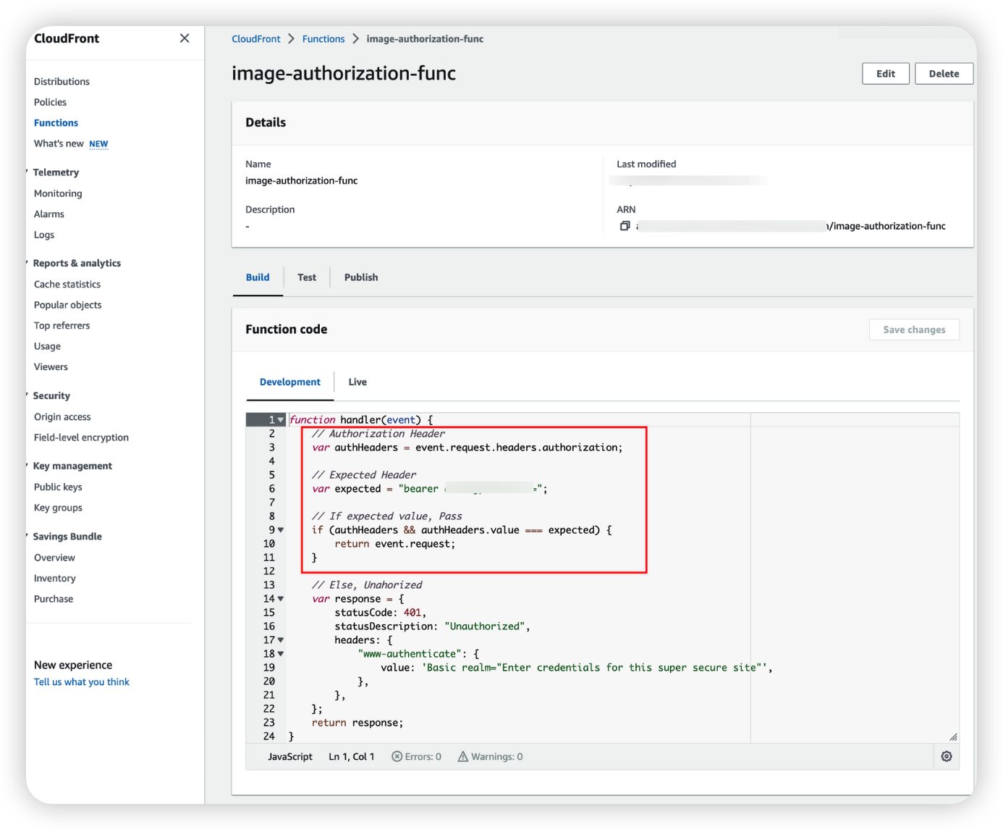Select Functions in the sidebar
Image resolution: width=1003 pixels, height=830 pixels.
point(56,123)
